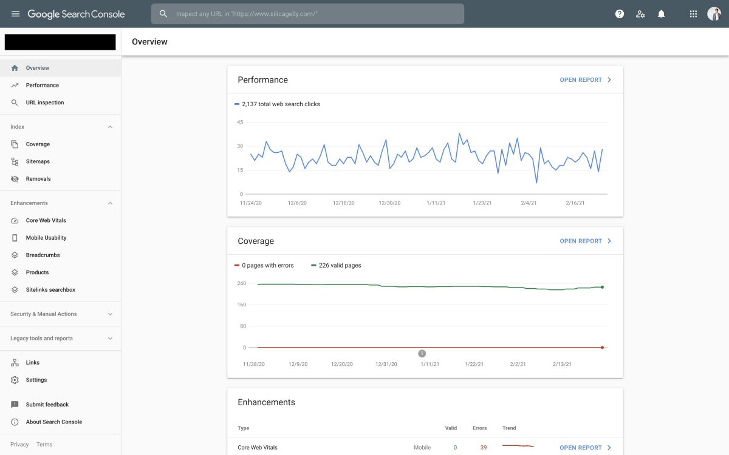Open the Performance report link
The width and height of the screenshot is (729, 455).
586,80
